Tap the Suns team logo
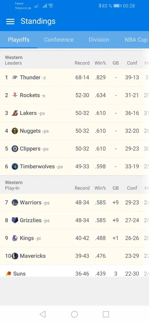Image resolution: width=149 pixels, height=323 pixels. coord(9,273)
